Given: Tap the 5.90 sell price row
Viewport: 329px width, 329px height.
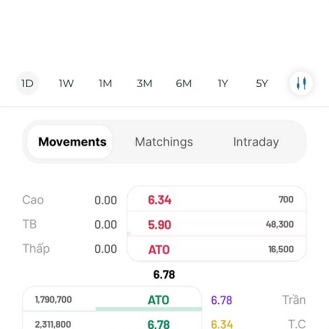Looking at the screenshot, I should (217, 224).
